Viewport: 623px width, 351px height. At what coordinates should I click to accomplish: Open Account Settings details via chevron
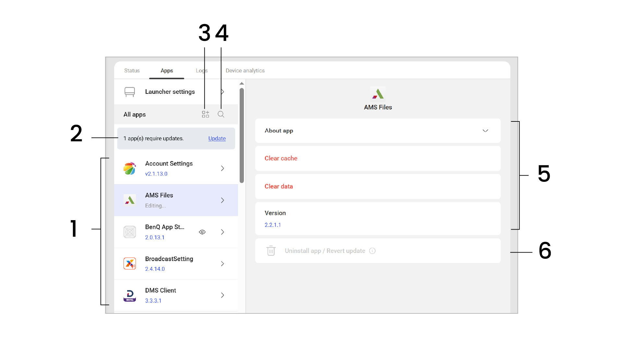pyautogui.click(x=222, y=168)
